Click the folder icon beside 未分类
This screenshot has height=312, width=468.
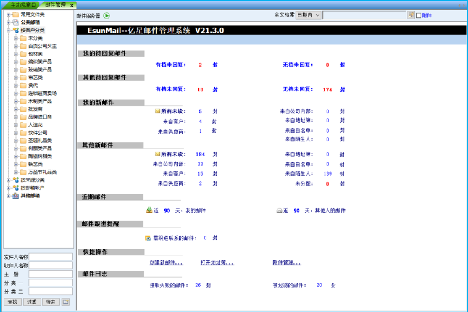(x=23, y=38)
